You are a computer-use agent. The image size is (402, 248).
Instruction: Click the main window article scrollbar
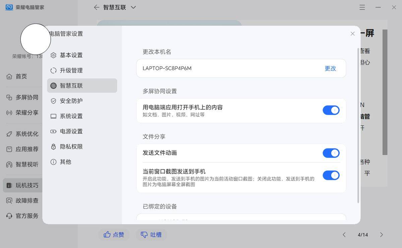click(x=385, y=92)
